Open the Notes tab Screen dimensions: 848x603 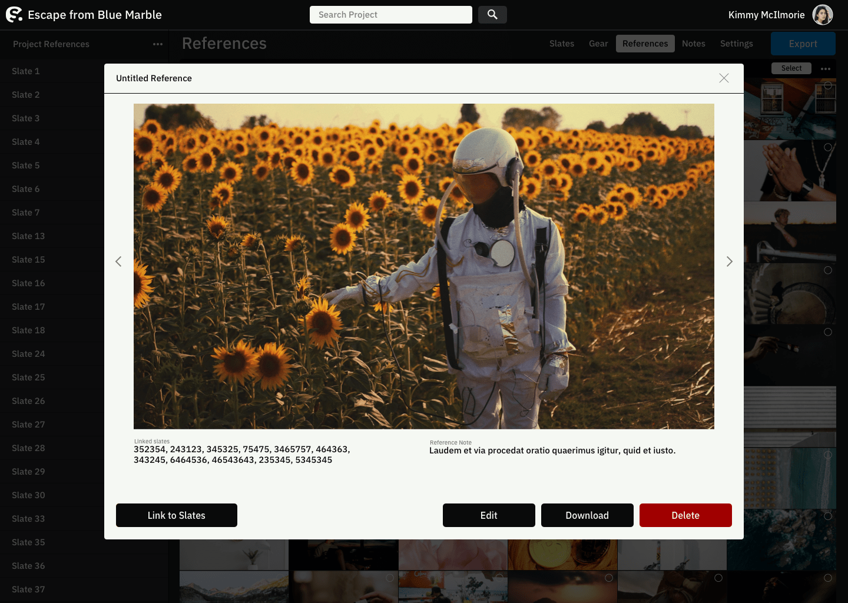[693, 44]
